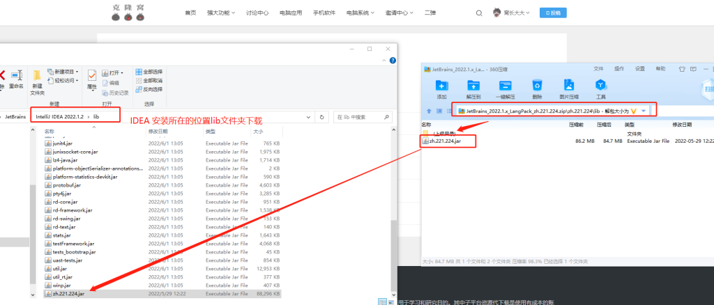
Task: Click IntelliJ IDEA 2022.1.2 in address path
Action: (59, 117)
